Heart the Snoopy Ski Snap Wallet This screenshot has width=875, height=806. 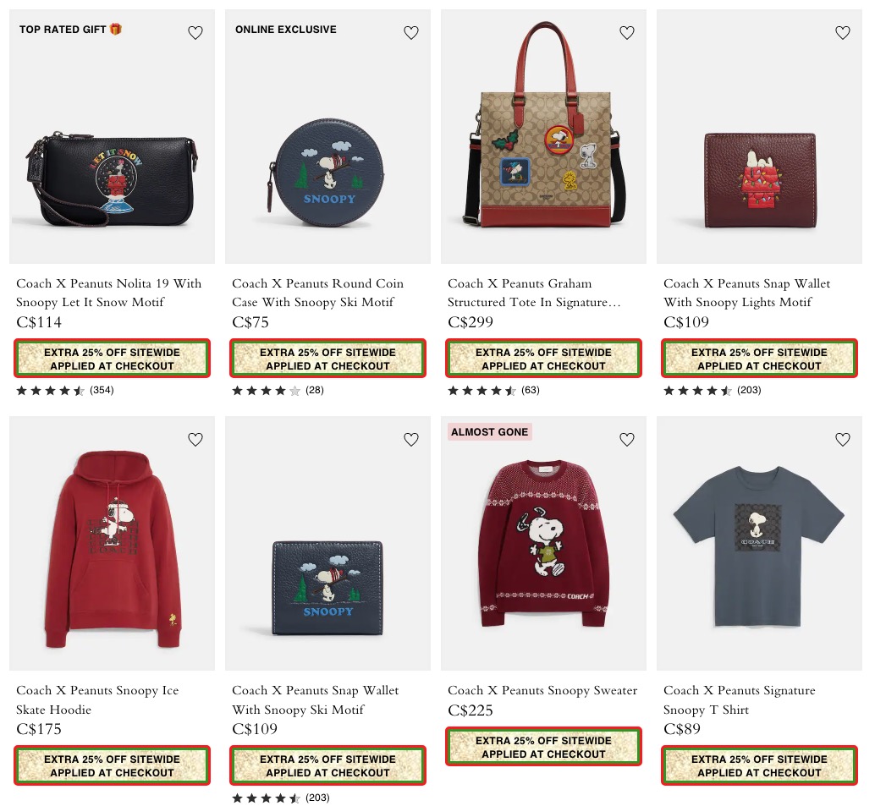point(411,440)
